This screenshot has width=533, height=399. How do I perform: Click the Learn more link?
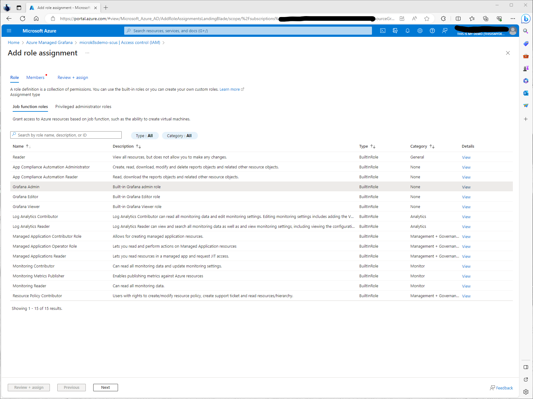(x=229, y=89)
